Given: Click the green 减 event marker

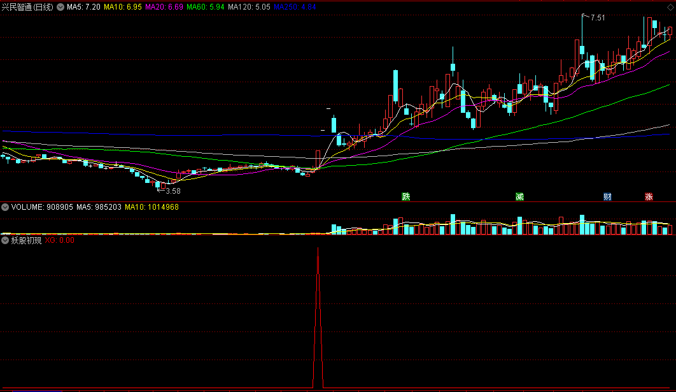Looking at the screenshot, I should [x=519, y=197].
